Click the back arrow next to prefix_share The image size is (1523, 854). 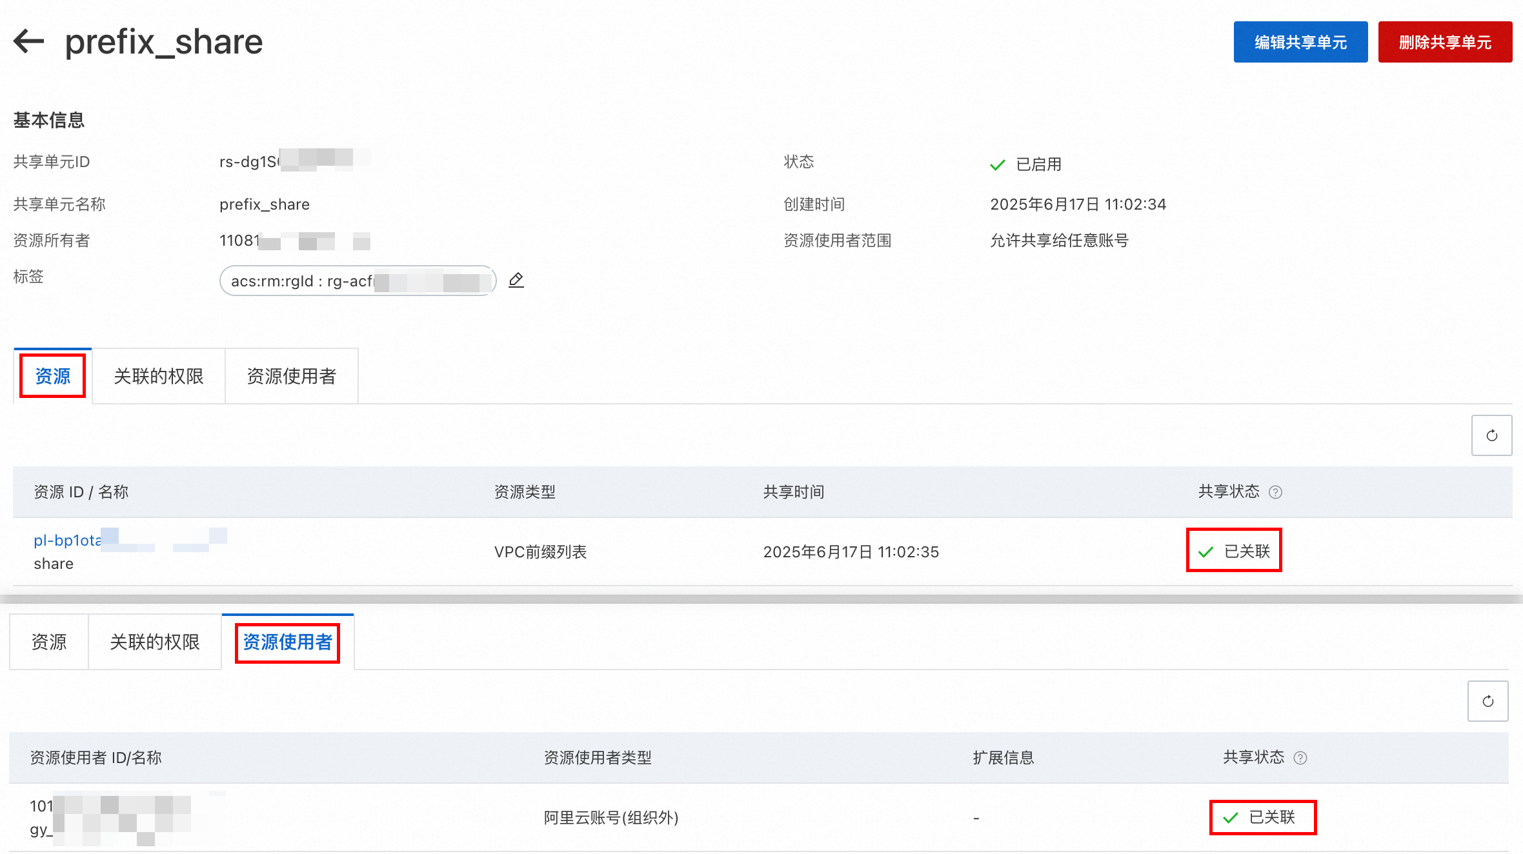coord(28,41)
